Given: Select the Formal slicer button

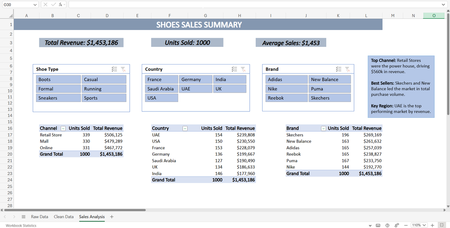Looking at the screenshot, I should [58, 89].
